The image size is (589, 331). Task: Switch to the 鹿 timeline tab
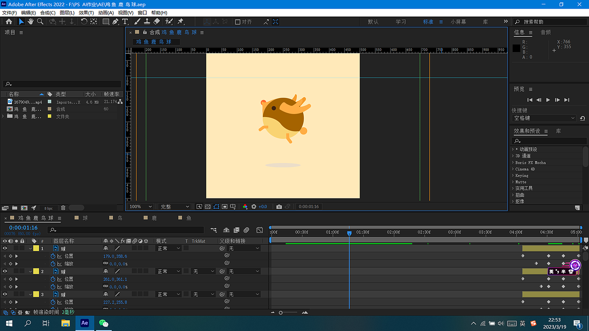coord(154,218)
